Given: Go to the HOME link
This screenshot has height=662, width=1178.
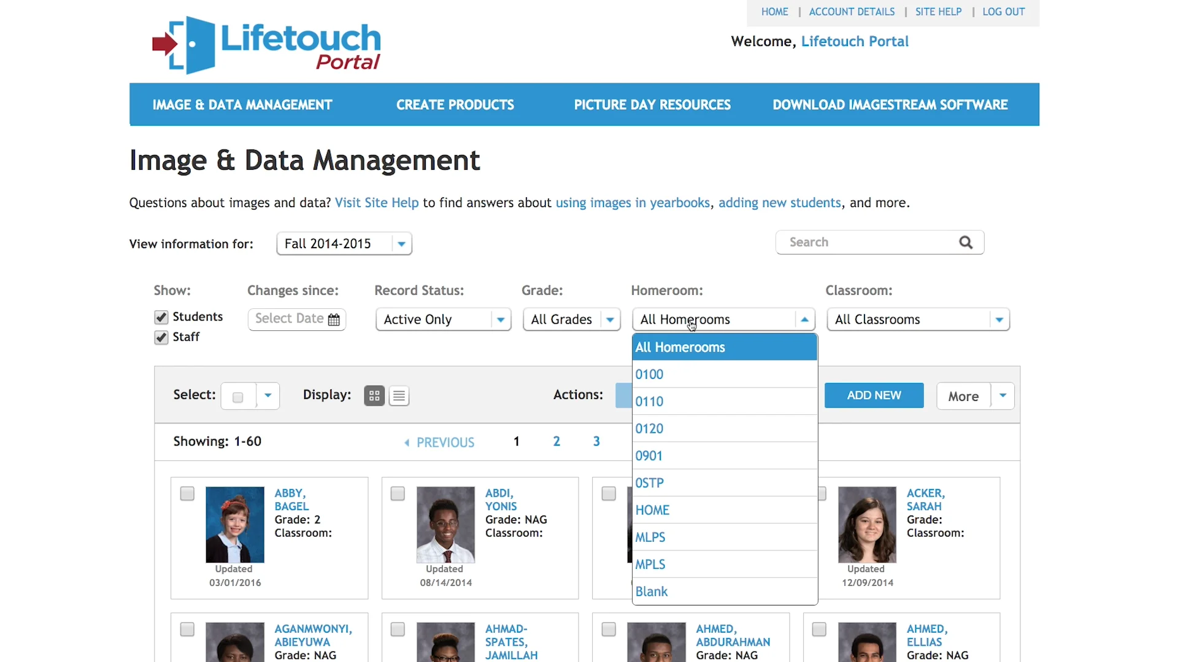Looking at the screenshot, I should [x=774, y=12].
